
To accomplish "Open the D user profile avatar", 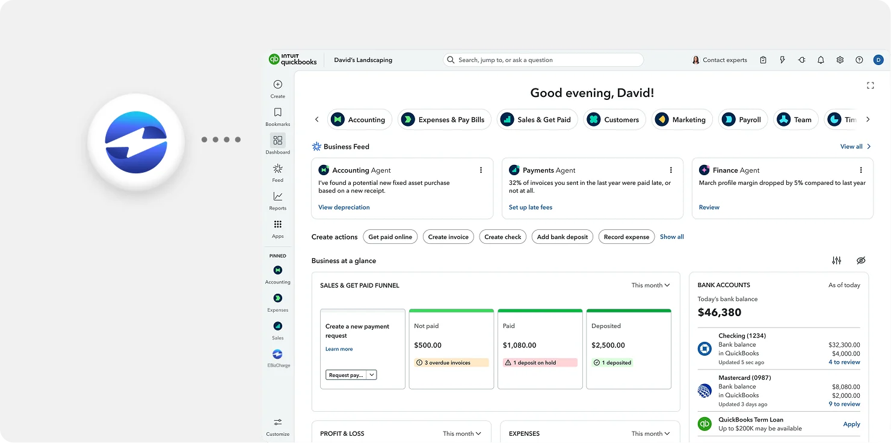I will pyautogui.click(x=878, y=60).
